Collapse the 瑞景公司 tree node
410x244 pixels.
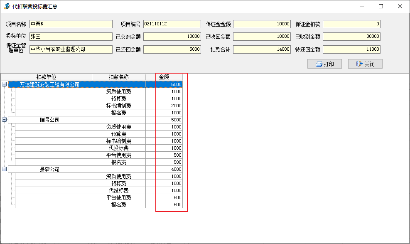point(5,120)
